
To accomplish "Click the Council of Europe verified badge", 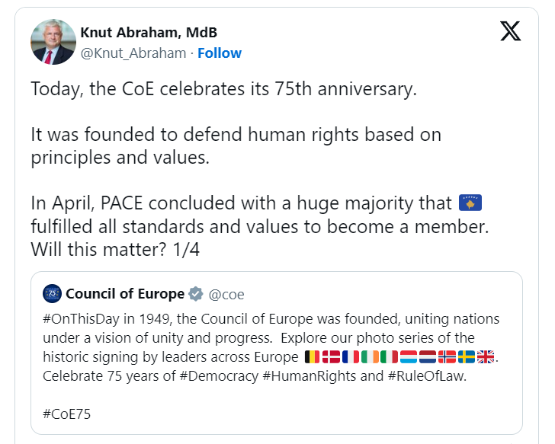I will click(196, 294).
